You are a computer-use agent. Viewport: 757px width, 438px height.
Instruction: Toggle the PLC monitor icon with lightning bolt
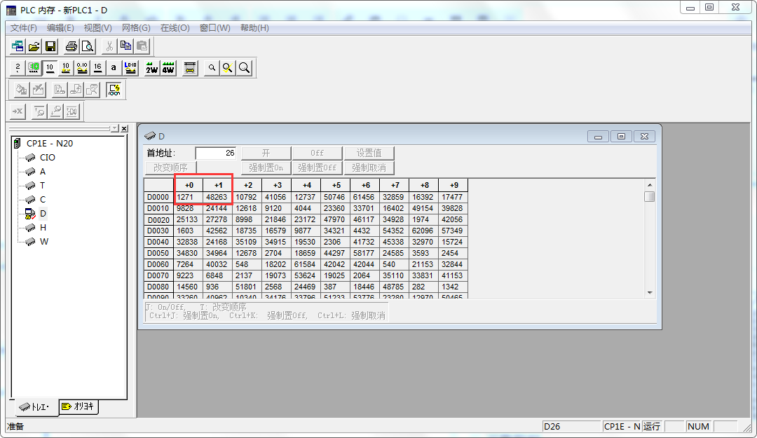pyautogui.click(x=114, y=90)
